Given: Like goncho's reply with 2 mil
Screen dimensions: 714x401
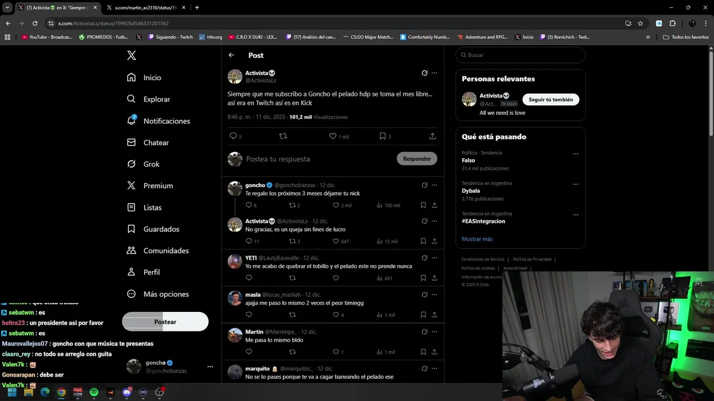Looking at the screenshot, I should [342, 206].
